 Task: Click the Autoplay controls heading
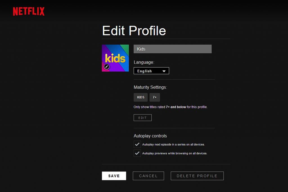[x=150, y=136]
